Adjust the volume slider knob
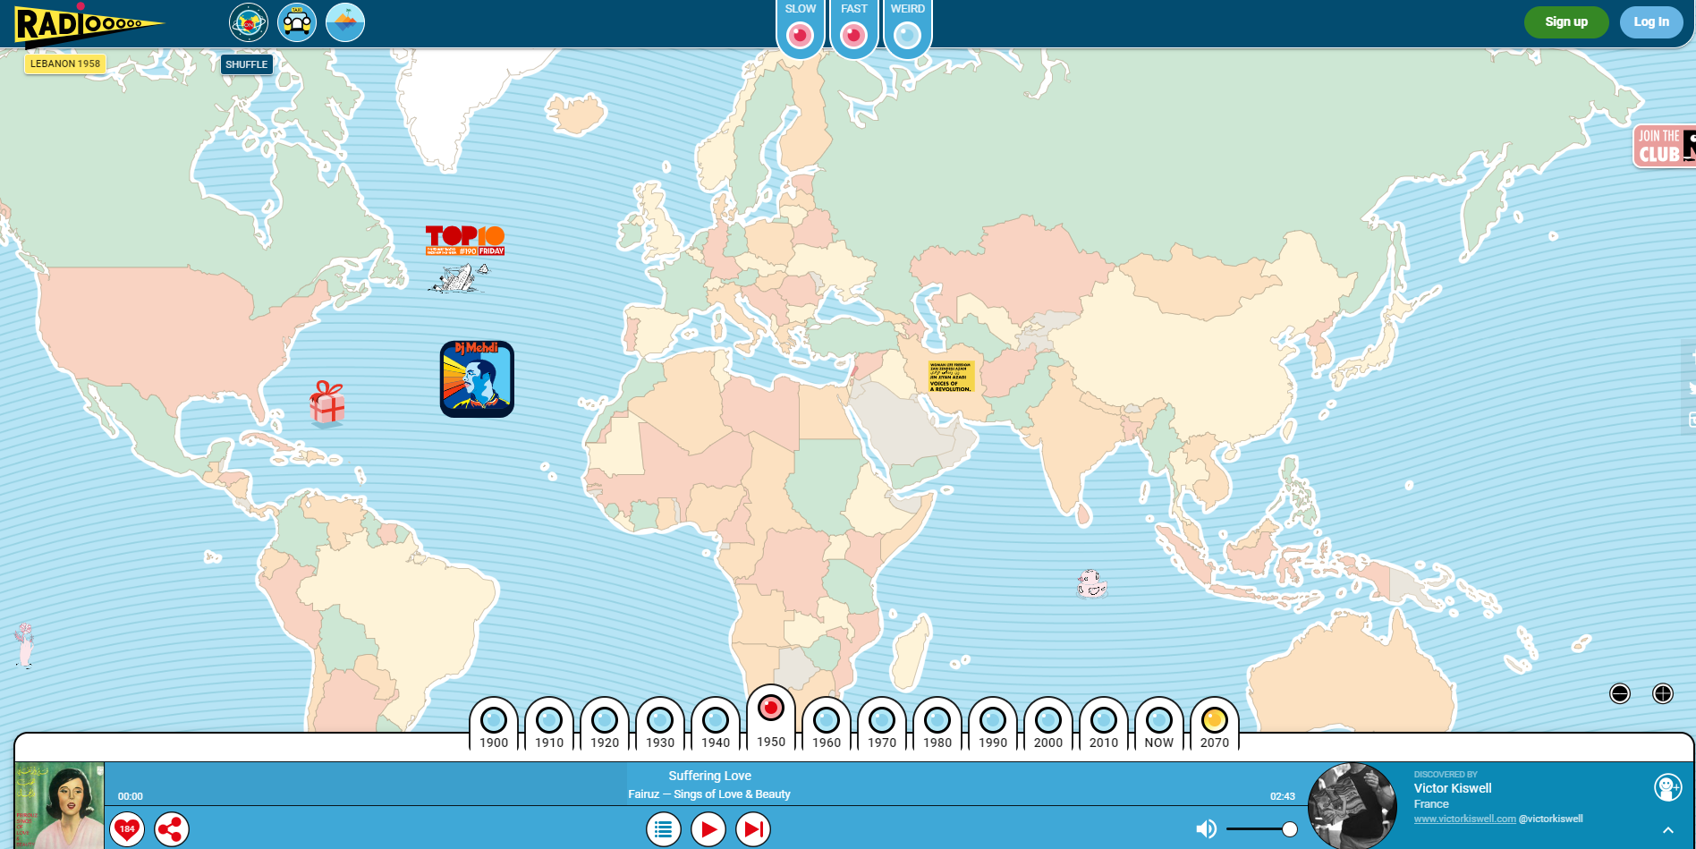The height and width of the screenshot is (849, 1696). point(1289,829)
